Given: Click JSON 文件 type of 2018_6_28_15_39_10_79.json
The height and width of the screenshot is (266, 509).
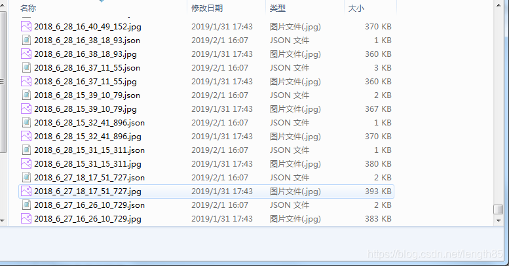Looking at the screenshot, I should click(290, 95).
